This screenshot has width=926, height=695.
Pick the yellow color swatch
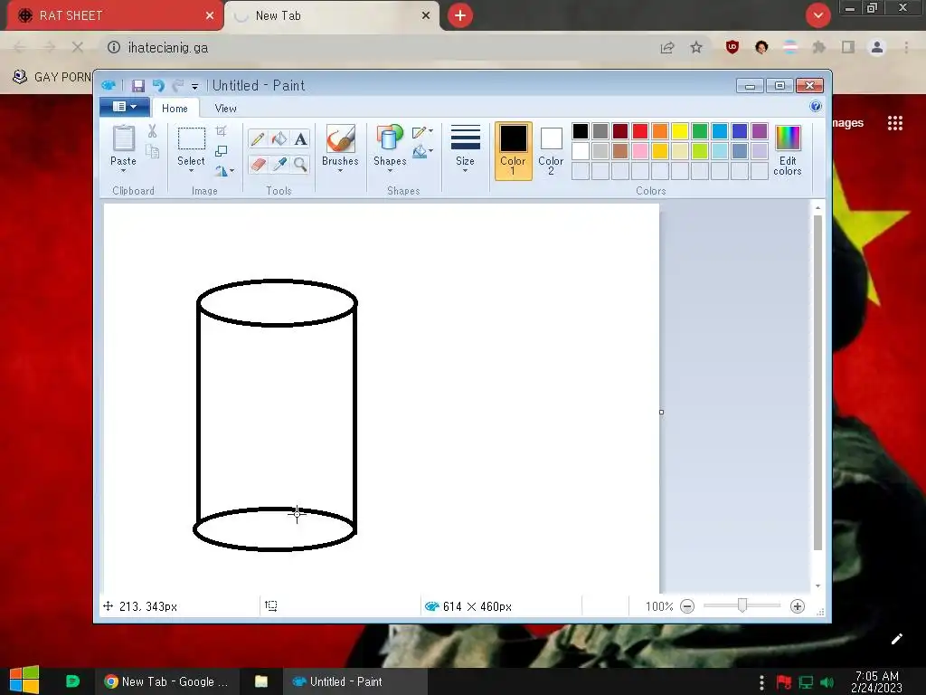tap(680, 131)
